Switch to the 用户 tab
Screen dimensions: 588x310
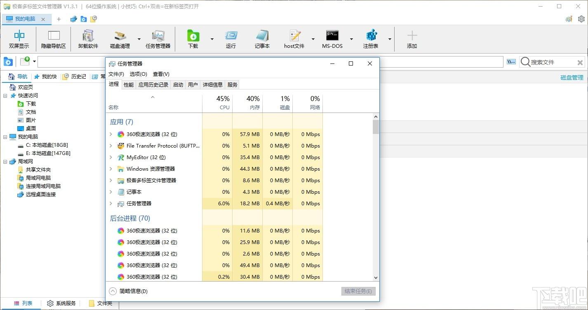193,85
